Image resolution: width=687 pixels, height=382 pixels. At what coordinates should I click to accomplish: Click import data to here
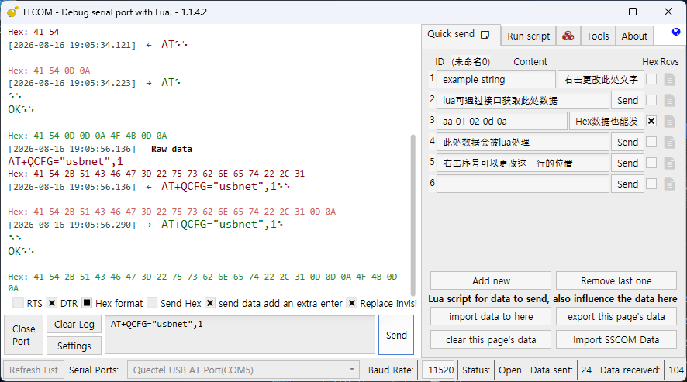click(491, 317)
